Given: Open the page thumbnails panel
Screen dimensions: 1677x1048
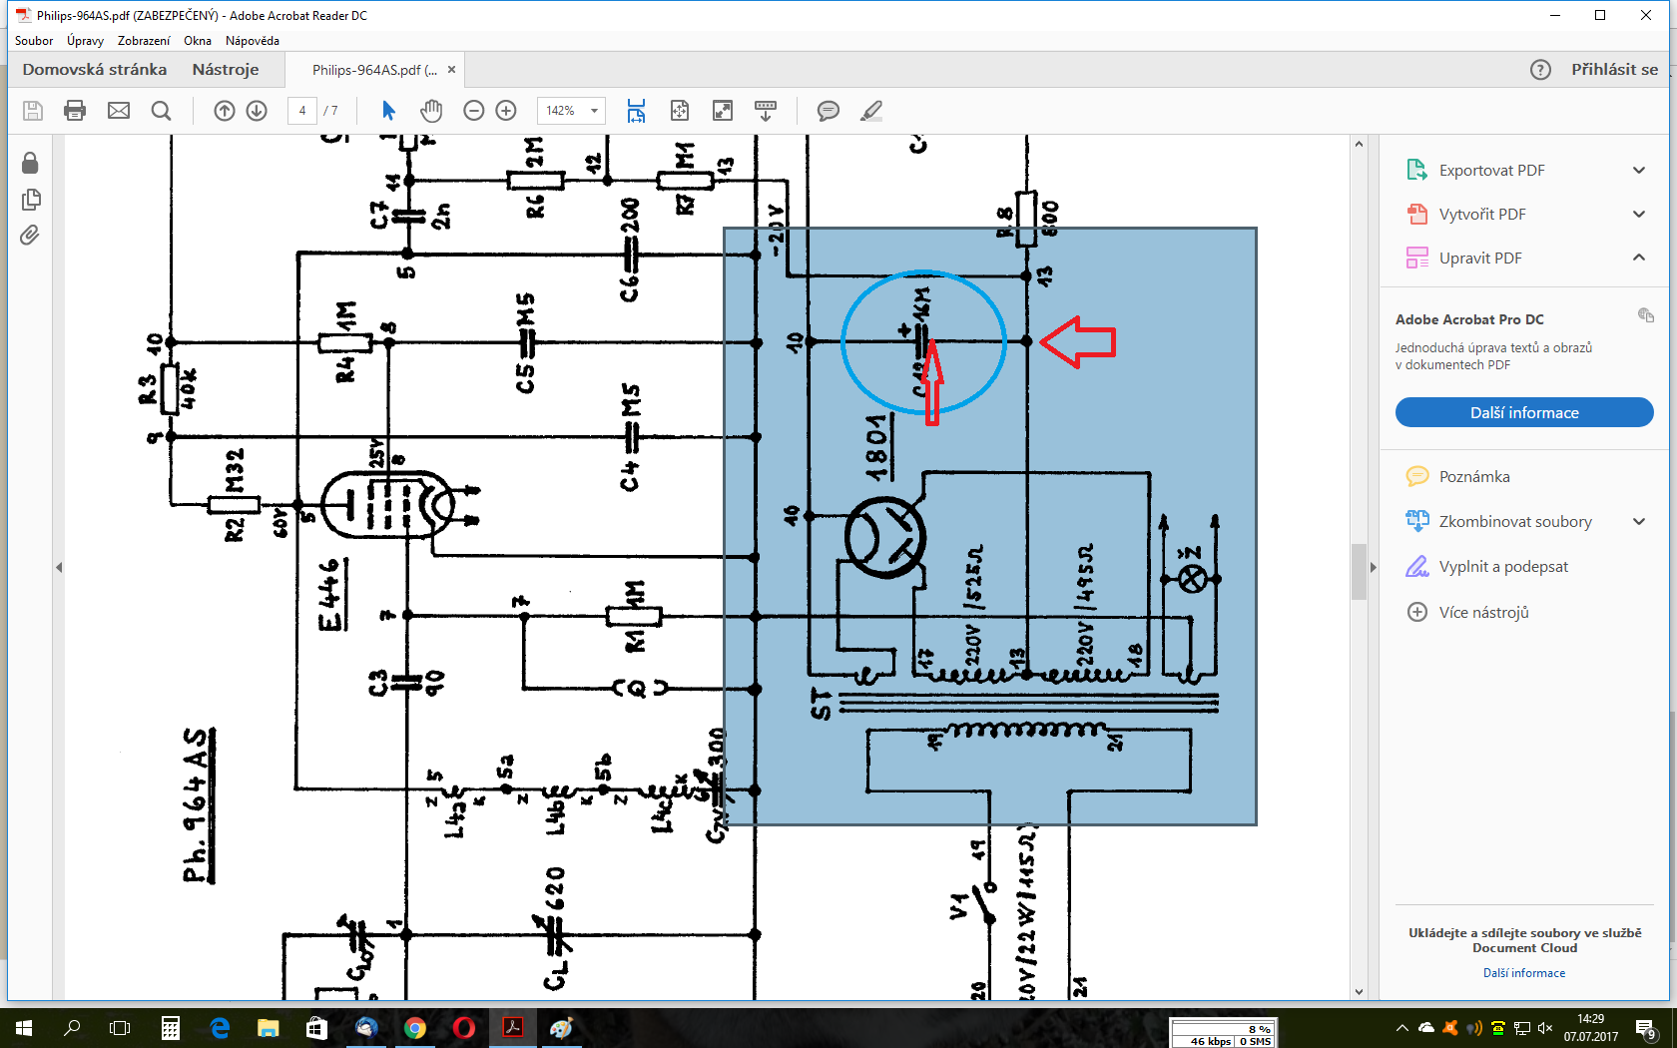Looking at the screenshot, I should click(30, 200).
